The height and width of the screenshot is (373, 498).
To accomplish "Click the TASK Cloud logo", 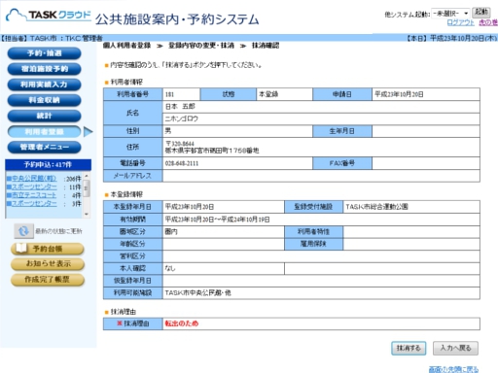I will (x=49, y=16).
